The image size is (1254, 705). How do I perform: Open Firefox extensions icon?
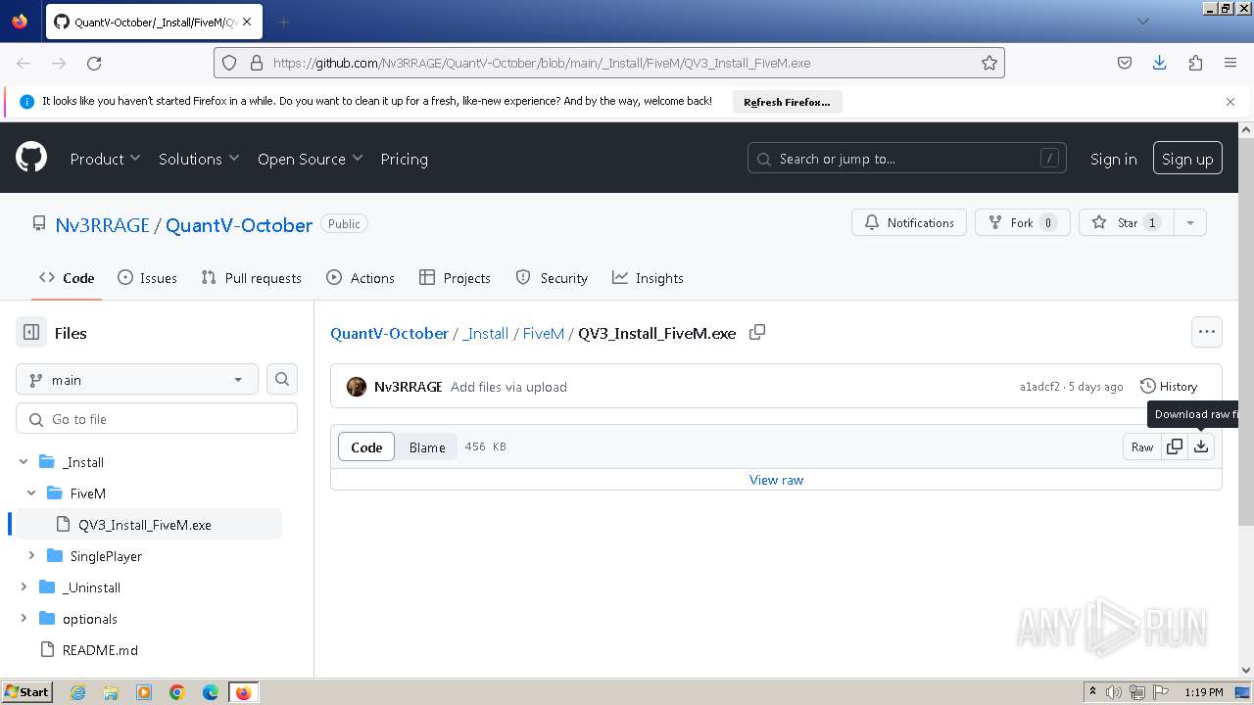1195,63
